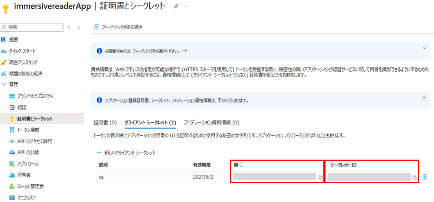The height and width of the screenshot is (202, 434).
Task: Open 所有者 in the sidebar
Action: (23, 175)
